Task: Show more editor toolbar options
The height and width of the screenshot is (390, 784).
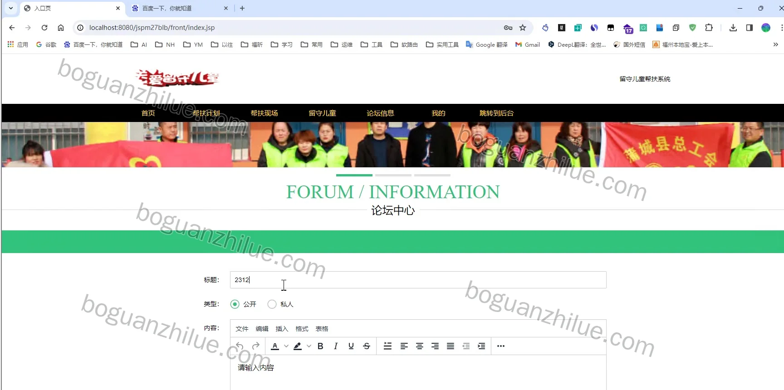Action: (501, 346)
